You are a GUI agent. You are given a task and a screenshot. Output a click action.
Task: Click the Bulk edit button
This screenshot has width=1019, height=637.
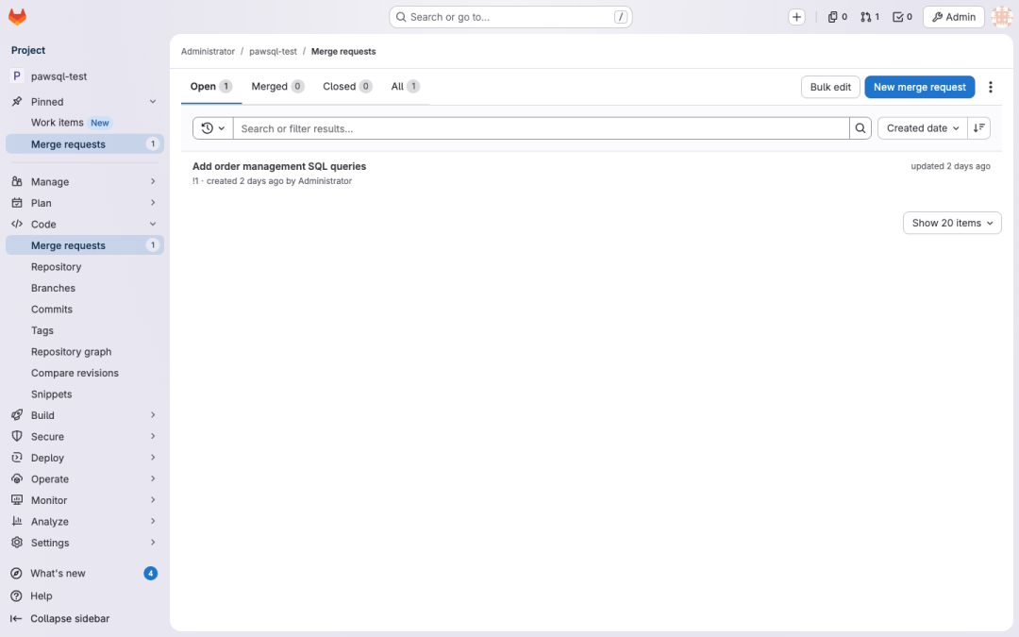830,87
